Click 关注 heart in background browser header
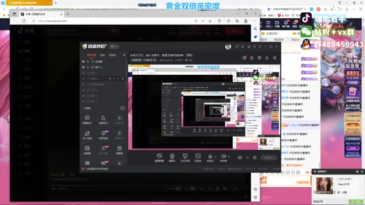Viewport: 365px width, 205px height. [268, 24]
